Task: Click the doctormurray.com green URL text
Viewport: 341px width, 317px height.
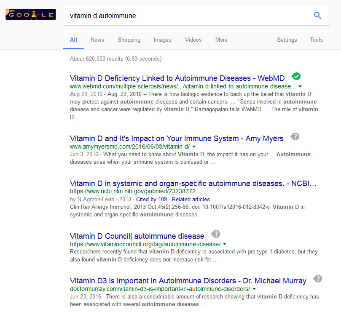Action: point(160,289)
